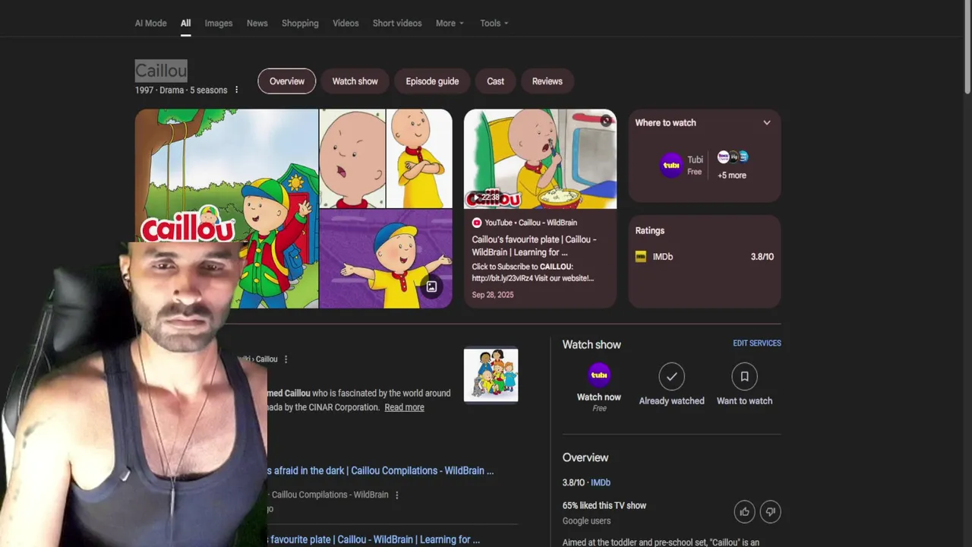Image resolution: width=972 pixels, height=547 pixels.
Task: Click the 65% liked this TV show text
Action: [x=604, y=505]
